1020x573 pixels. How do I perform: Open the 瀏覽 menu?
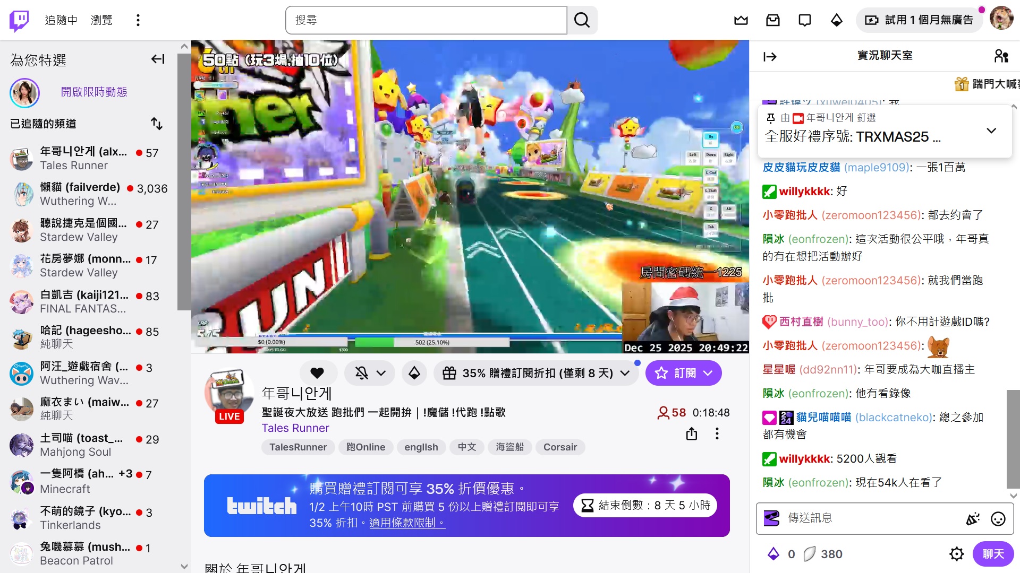(x=101, y=20)
